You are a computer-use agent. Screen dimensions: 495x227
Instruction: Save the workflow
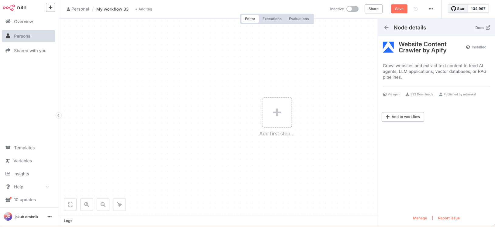point(399,9)
